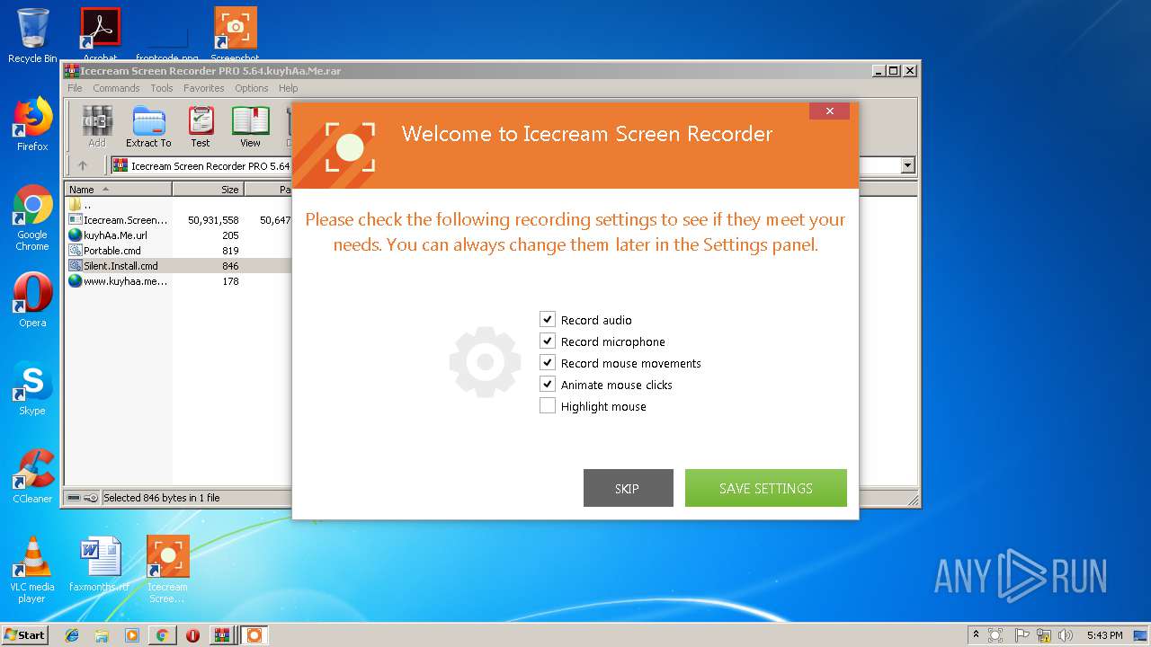Viewport: 1151px width, 647px height.
Task: Open WinRAR Favorites menu
Action: tap(204, 88)
